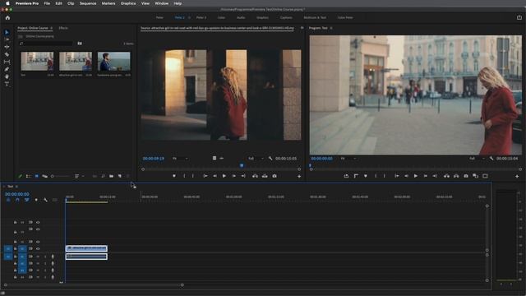This screenshot has width=526, height=296.
Task: Open the Program panel menu icon
Action: click(331, 28)
